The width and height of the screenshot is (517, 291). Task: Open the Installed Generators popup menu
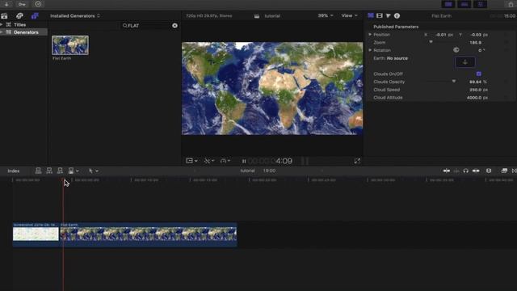point(75,16)
